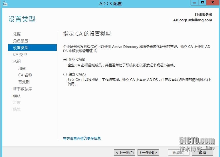
Task: Select the 设置类型 sidebar step
Action: [33, 48]
